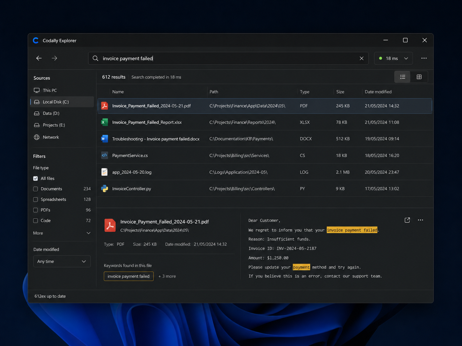Check the Code filter checkbox

[35, 220]
